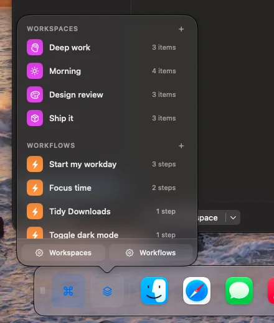Click the command symbol dock icon

coord(68,291)
